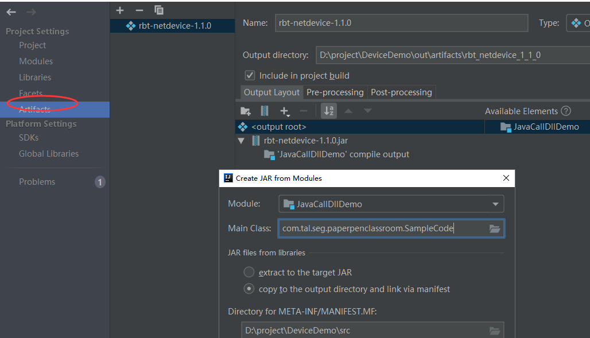Image resolution: width=590 pixels, height=338 pixels.
Task: Go back with the left arrow
Action: click(x=11, y=13)
